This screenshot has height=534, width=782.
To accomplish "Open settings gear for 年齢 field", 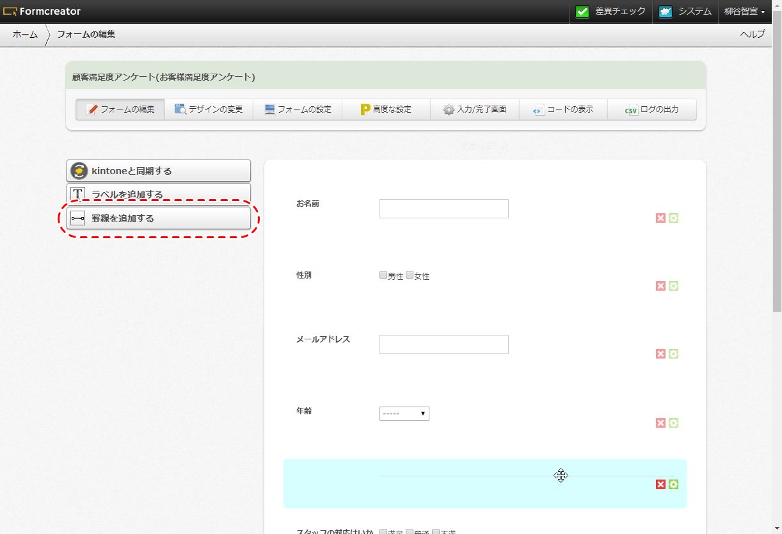I will (673, 423).
